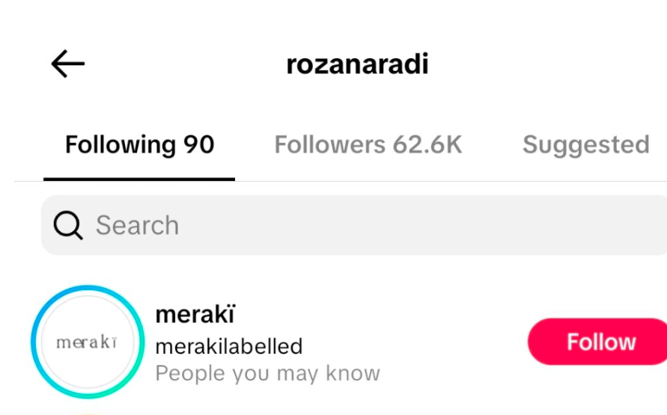This screenshot has height=415, width=667.
Task: Click the meraki logo inside the avatar
Action: coord(87,342)
